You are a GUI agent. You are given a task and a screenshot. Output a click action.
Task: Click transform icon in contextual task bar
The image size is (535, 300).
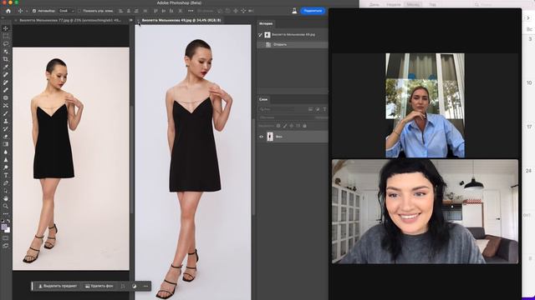coord(123,286)
